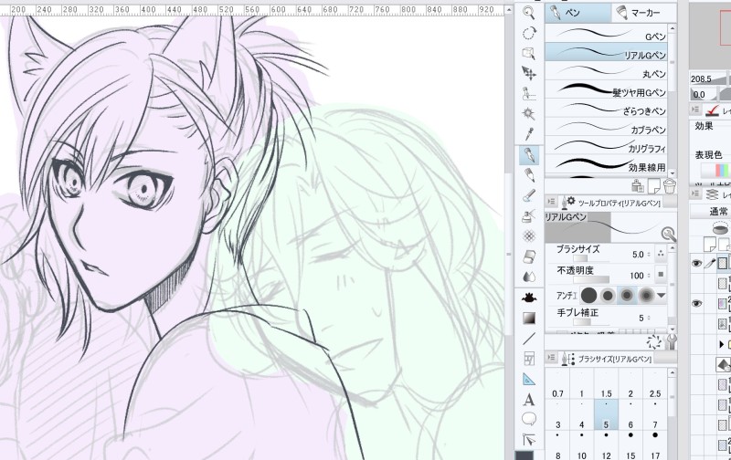This screenshot has height=460, width=731.
Task: Choose the 丸ペン brush preset
Action: (606, 70)
